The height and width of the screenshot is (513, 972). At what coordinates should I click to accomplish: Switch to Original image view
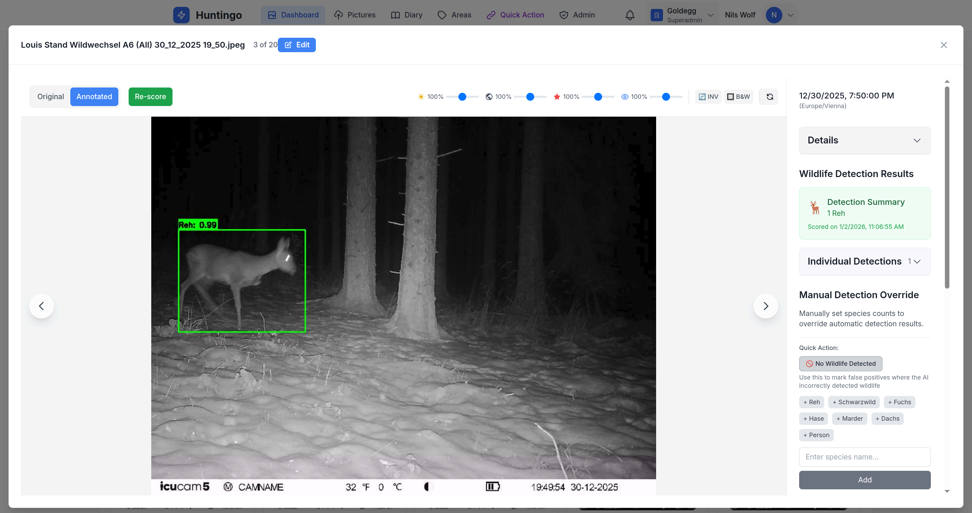coord(50,97)
